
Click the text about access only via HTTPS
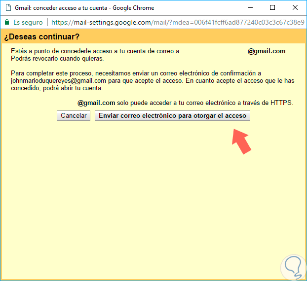click(x=185, y=103)
